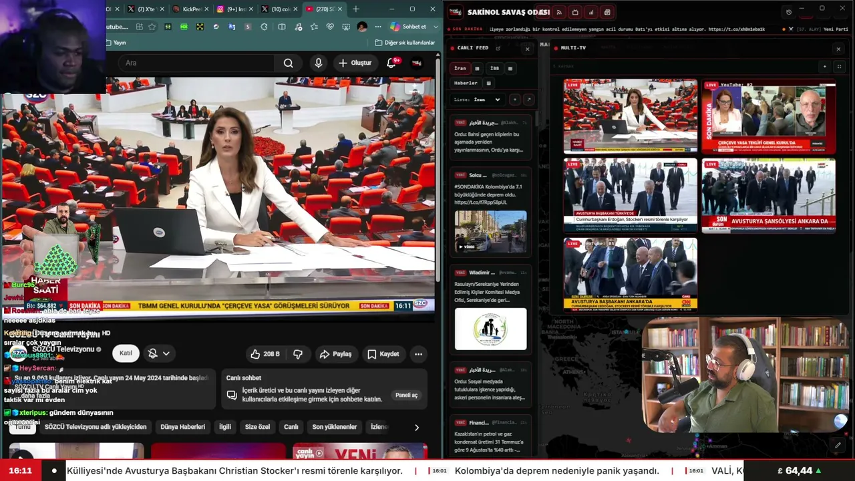Image resolution: width=855 pixels, height=481 pixels.
Task: Click the Paylaş share button
Action: click(x=335, y=354)
